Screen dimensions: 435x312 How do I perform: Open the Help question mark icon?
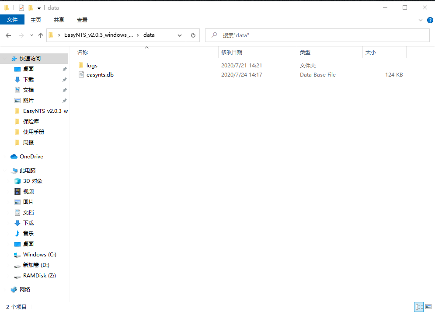pos(430,20)
